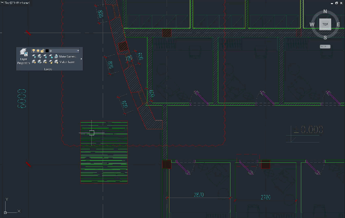Viewport: 345px width, 218px height.
Task: Open the layer list dropdown arrow
Action: click(78, 51)
